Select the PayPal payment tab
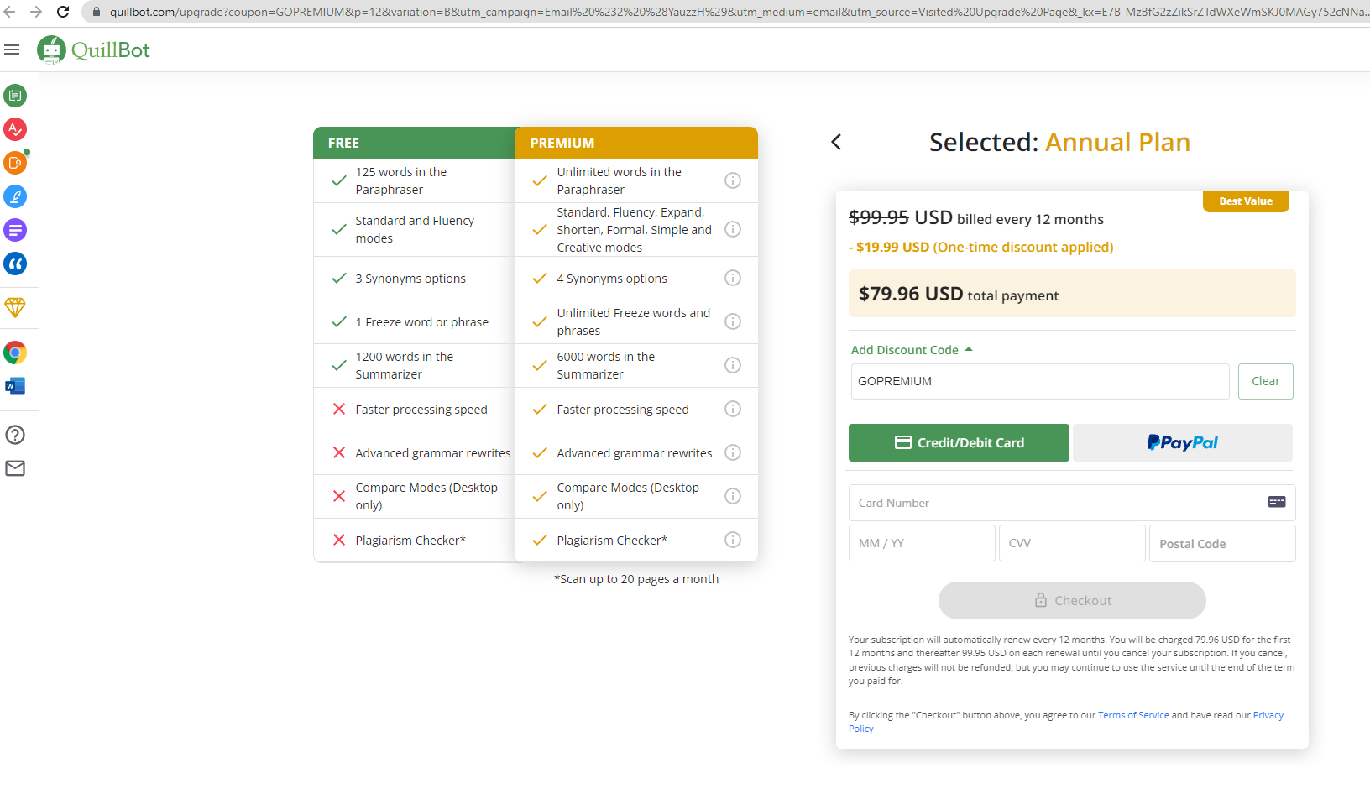Viewport: 1370px width, 799px height. click(x=1183, y=442)
